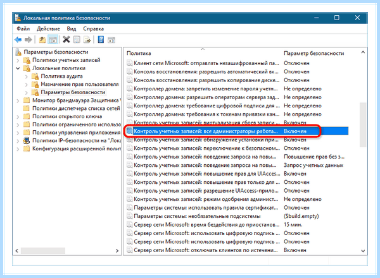Click the root Параметры безопасности tree icon
Viewport: 380px width, 278px height.
tap(18, 52)
